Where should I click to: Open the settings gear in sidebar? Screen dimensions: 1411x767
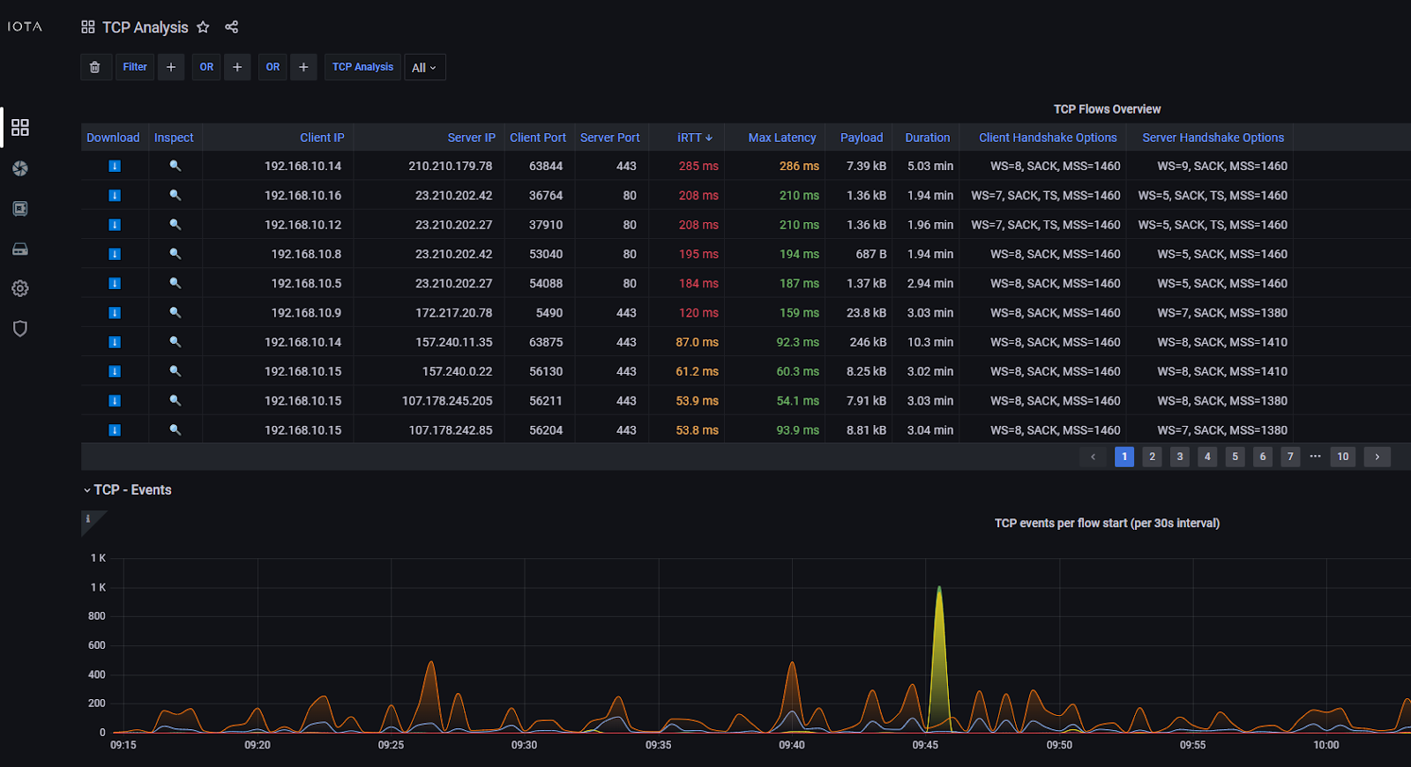click(20, 288)
